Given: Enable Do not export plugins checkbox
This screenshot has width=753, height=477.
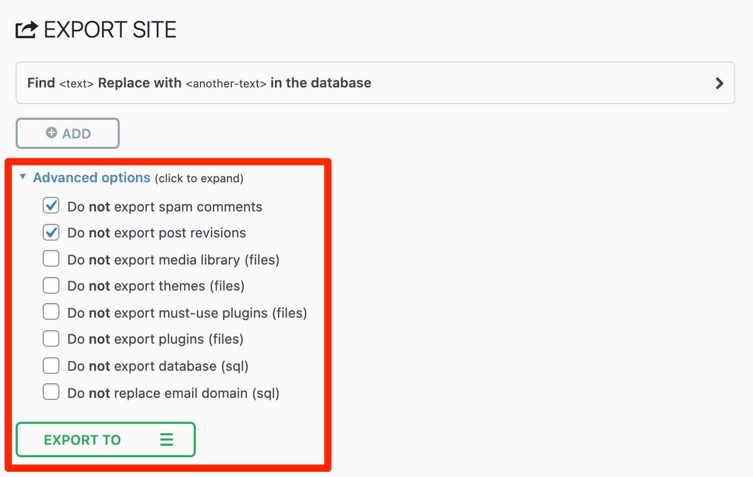Looking at the screenshot, I should (51, 338).
